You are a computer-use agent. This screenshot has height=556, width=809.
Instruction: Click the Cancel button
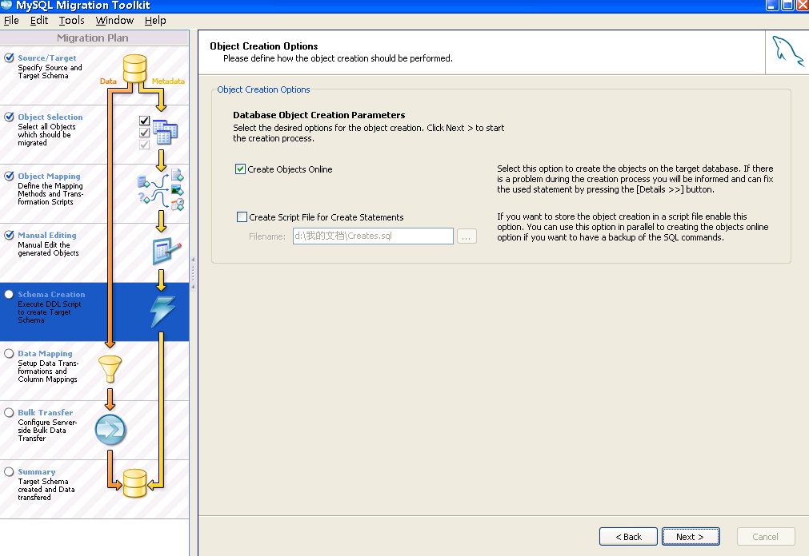click(766, 536)
